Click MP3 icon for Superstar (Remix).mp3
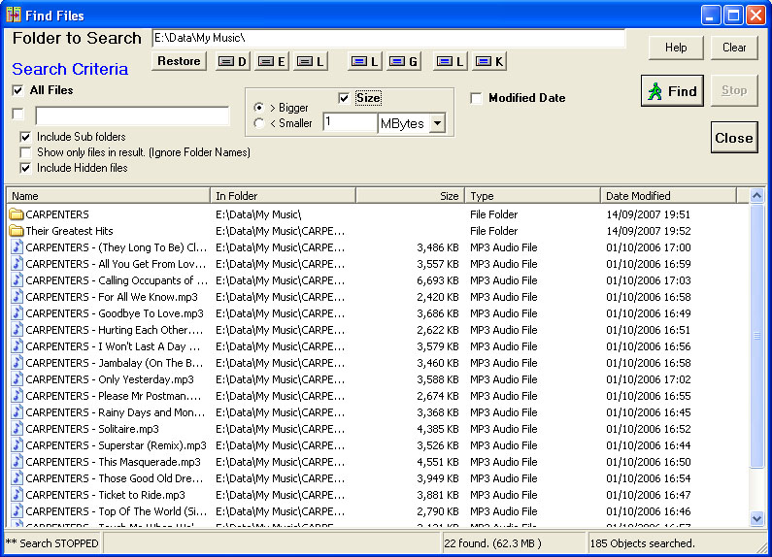This screenshot has width=772, height=557. coord(17,444)
